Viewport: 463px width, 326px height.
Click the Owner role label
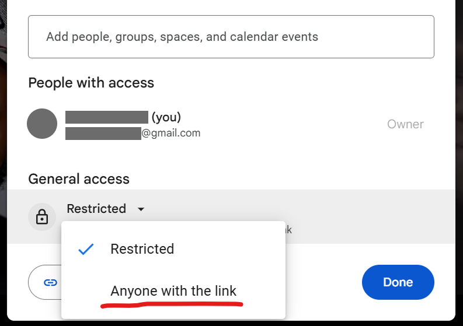coord(405,124)
